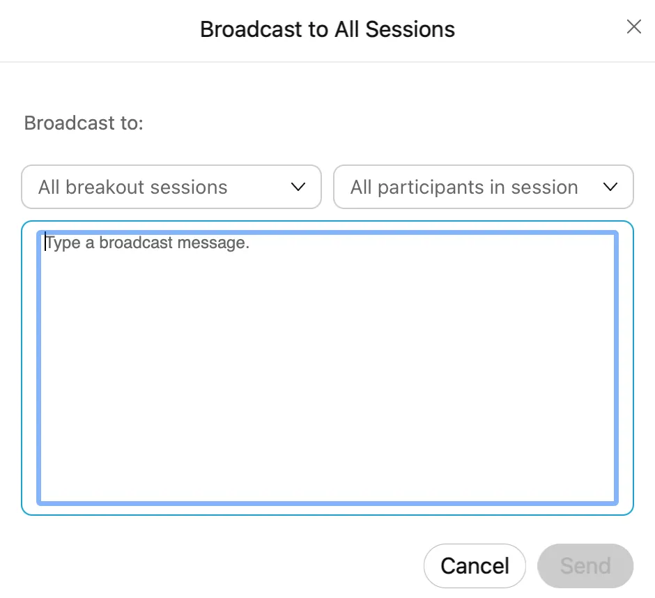Image resolution: width=655 pixels, height=598 pixels.
Task: Click the Send button
Action: pyautogui.click(x=585, y=565)
